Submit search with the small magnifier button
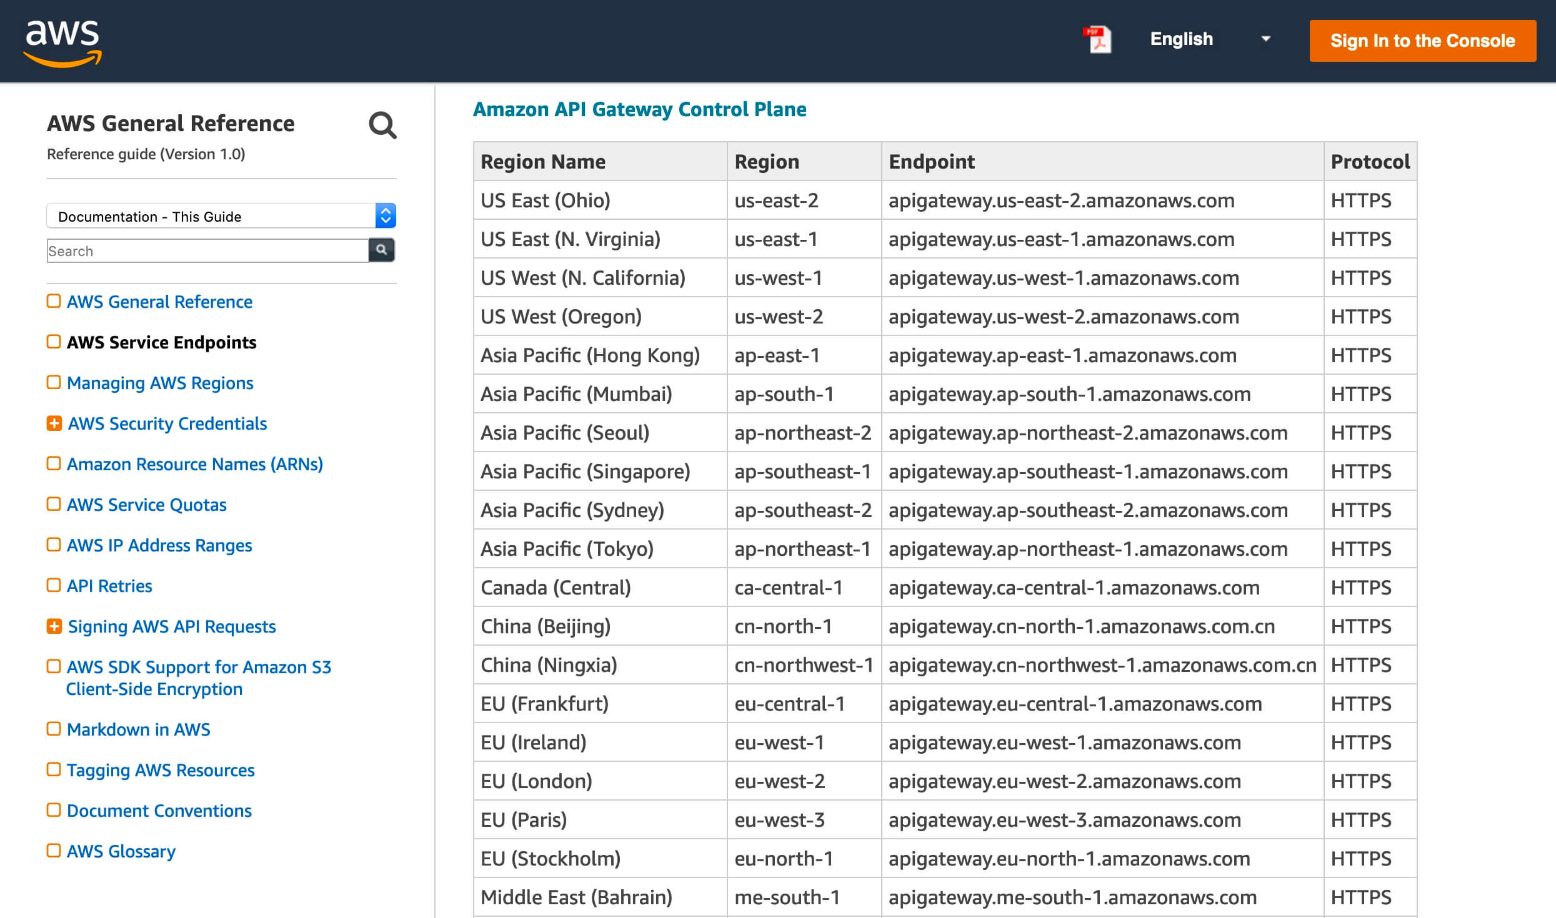Viewport: 1556px width, 918px height. (382, 250)
